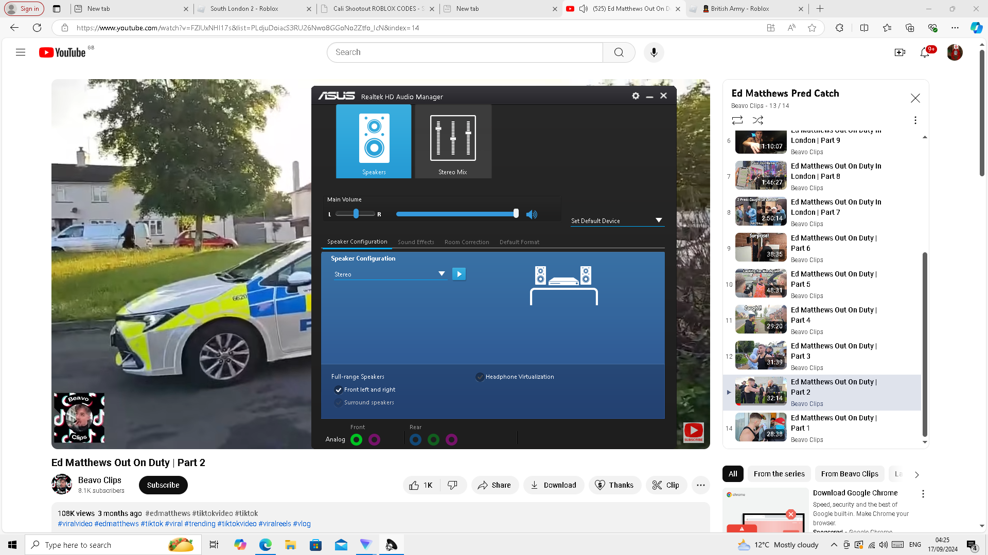Select the Speakers device icon

[374, 141]
